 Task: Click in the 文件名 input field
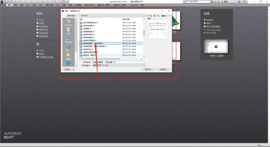[118, 62]
